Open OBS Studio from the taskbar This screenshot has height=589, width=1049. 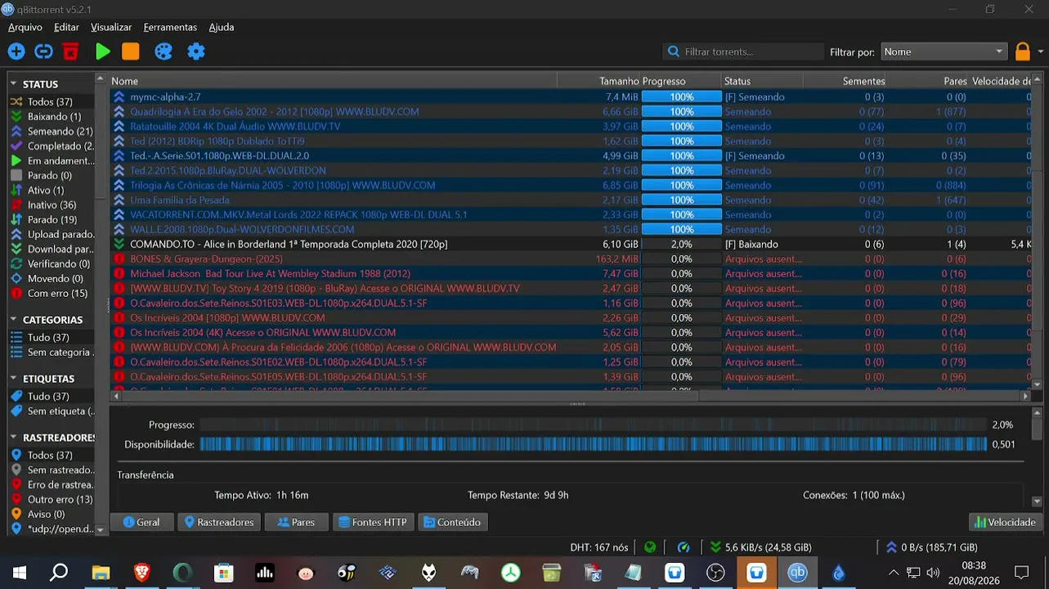tap(715, 573)
